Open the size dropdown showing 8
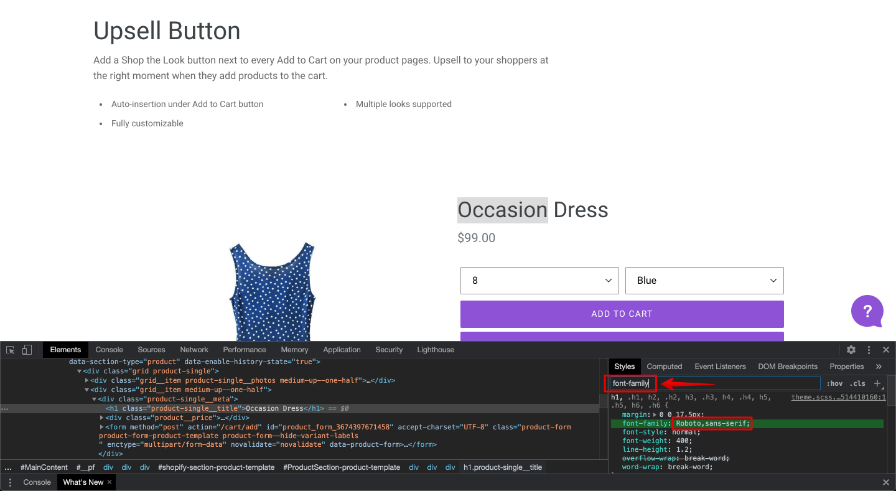896x491 pixels. tap(539, 281)
